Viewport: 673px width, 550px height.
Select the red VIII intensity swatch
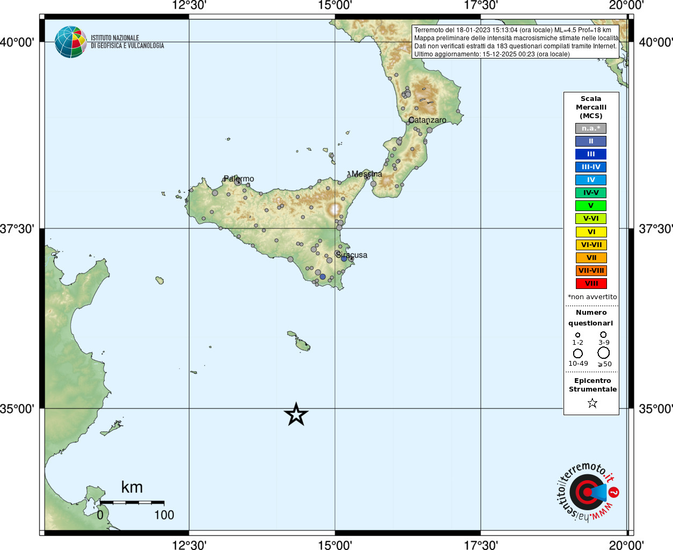tap(591, 284)
